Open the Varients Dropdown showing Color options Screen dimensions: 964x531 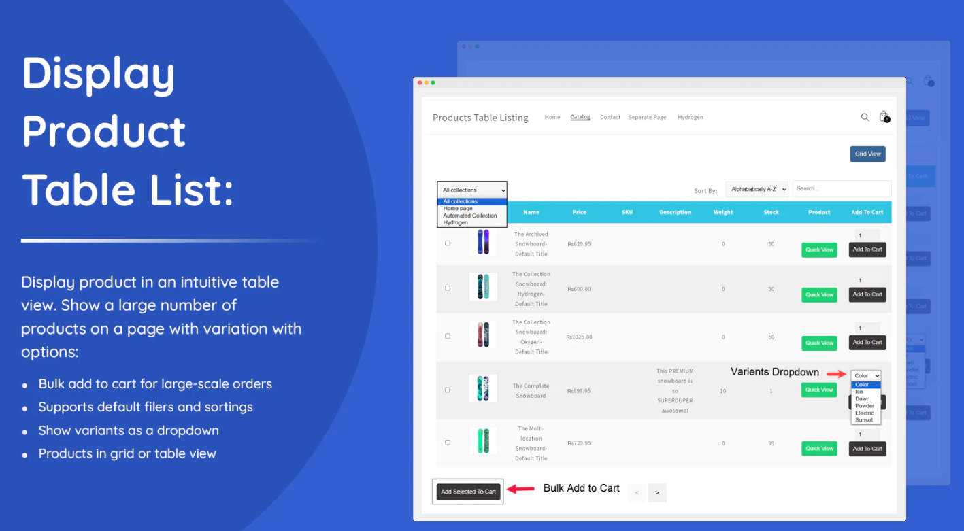coord(865,375)
